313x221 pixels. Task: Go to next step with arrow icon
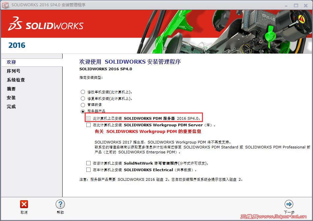point(289,204)
